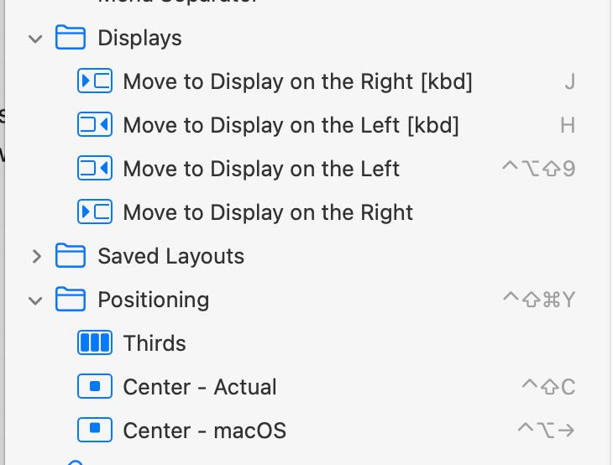This screenshot has height=465, width=613.
Task: Collapse the Positioning group chevron
Action: click(x=35, y=300)
